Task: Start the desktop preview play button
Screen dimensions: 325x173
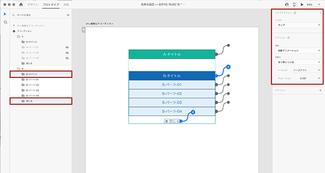Action: (302, 5)
